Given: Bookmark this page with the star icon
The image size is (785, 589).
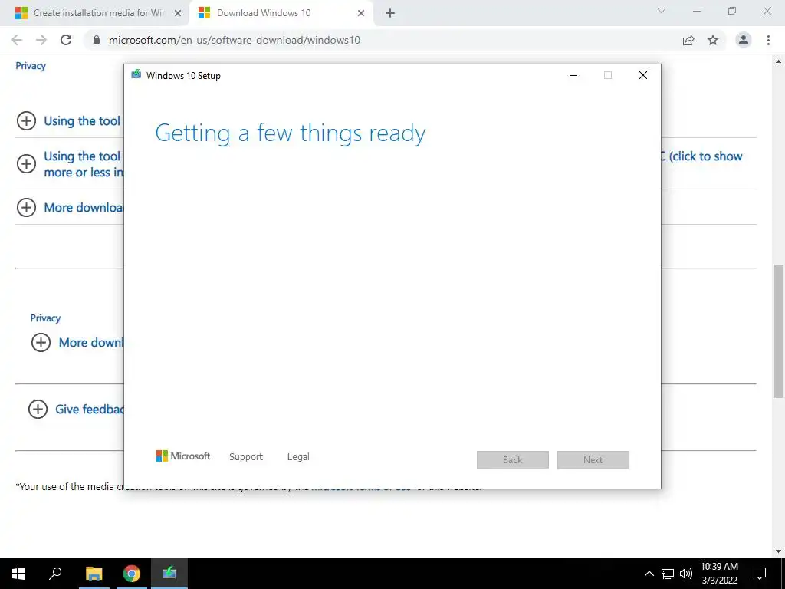Looking at the screenshot, I should pyautogui.click(x=713, y=40).
